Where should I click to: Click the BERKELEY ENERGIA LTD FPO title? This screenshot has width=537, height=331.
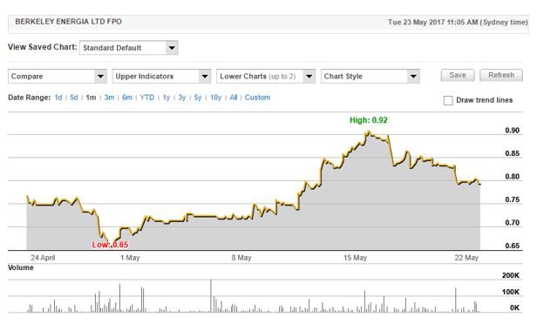click(x=69, y=22)
